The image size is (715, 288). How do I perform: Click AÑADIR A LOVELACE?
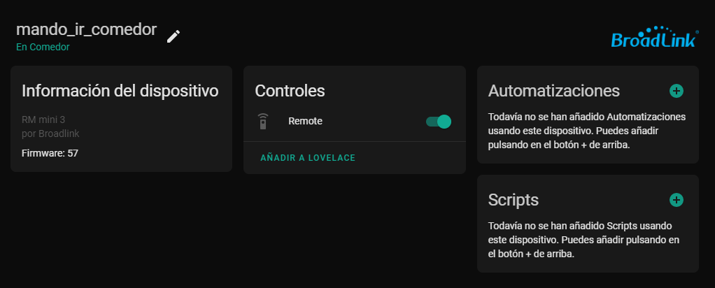click(x=308, y=158)
